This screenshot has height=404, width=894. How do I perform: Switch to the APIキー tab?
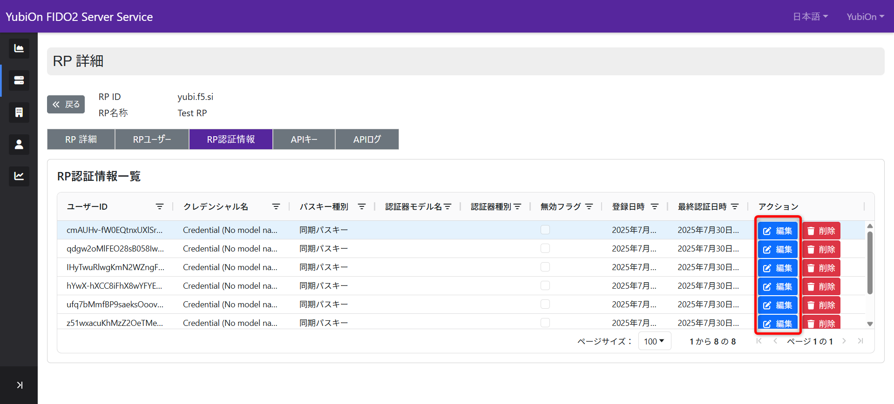point(304,139)
